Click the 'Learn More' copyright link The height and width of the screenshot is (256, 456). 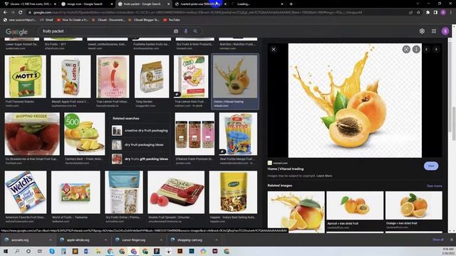pos(324,176)
